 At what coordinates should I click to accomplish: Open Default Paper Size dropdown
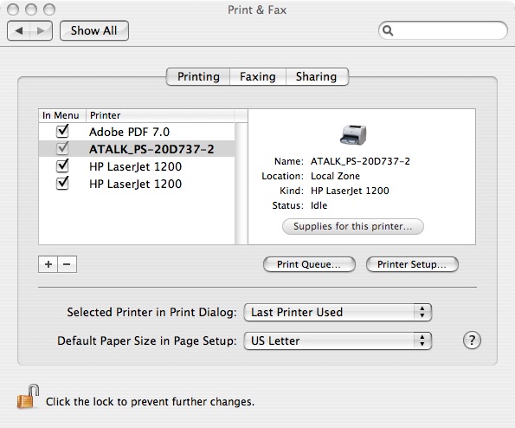pyautogui.click(x=338, y=340)
